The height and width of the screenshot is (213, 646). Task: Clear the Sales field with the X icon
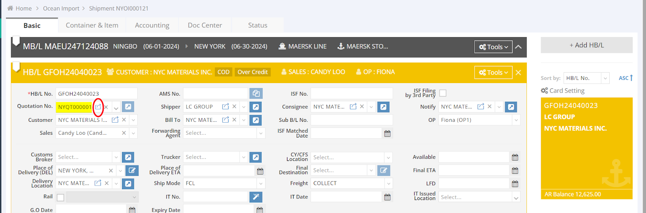point(124,133)
